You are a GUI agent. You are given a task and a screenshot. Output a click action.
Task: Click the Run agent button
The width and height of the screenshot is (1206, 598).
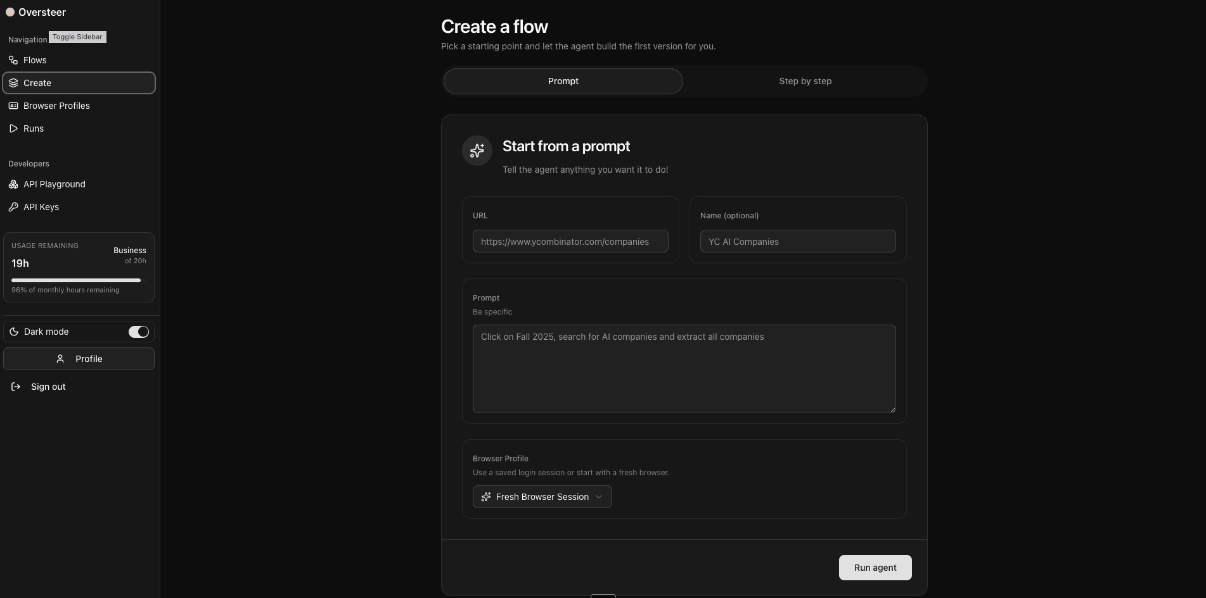coord(875,568)
